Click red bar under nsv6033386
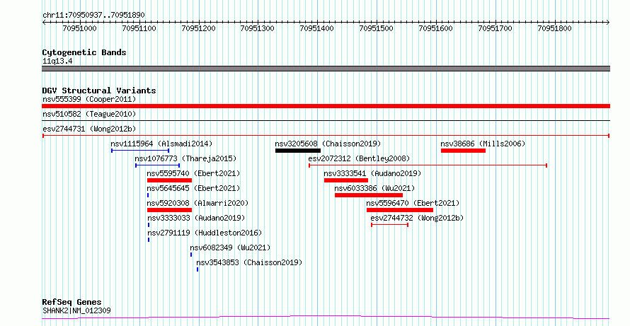Image resolution: width=630 pixels, height=326 pixels. [x=369, y=195]
